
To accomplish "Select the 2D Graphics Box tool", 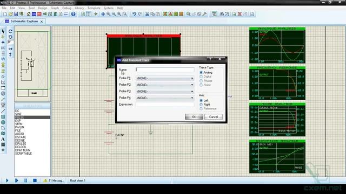I will pyautogui.click(x=3, y=117).
